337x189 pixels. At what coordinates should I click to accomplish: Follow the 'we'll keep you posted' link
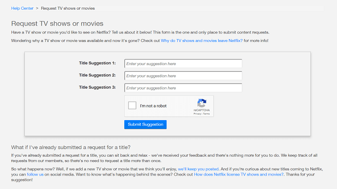point(198,168)
